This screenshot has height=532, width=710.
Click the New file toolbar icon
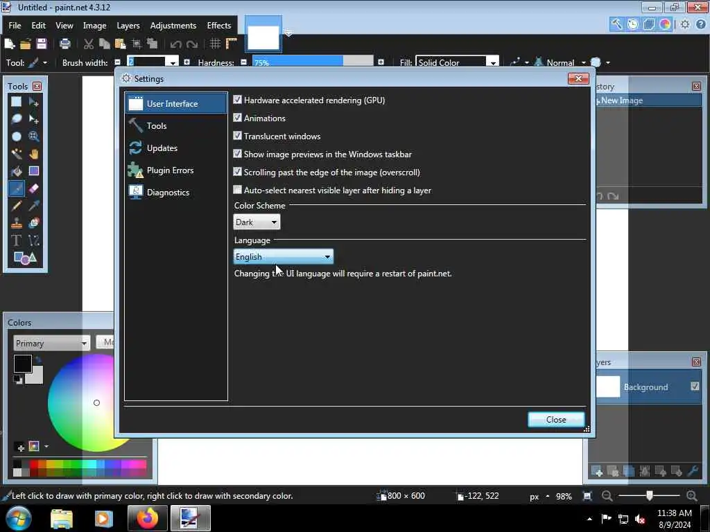[10, 44]
